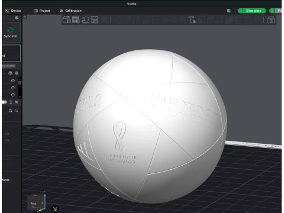The height and width of the screenshot is (213, 284).
Task: Click the Arrange all objects icon
Action: [95, 20]
